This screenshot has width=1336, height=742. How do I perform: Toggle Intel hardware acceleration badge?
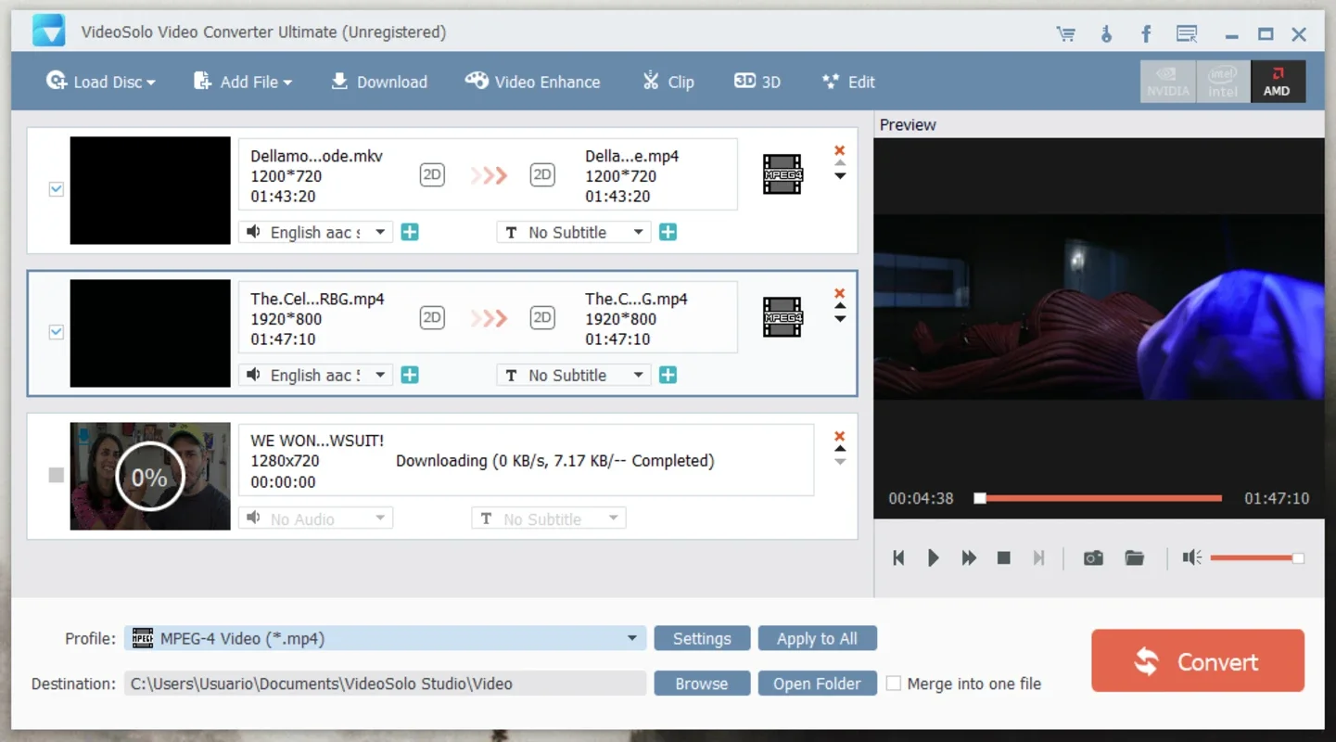(1223, 82)
